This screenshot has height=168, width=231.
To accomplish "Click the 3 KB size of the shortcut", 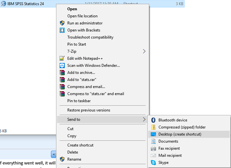I will (x=179, y=4).
